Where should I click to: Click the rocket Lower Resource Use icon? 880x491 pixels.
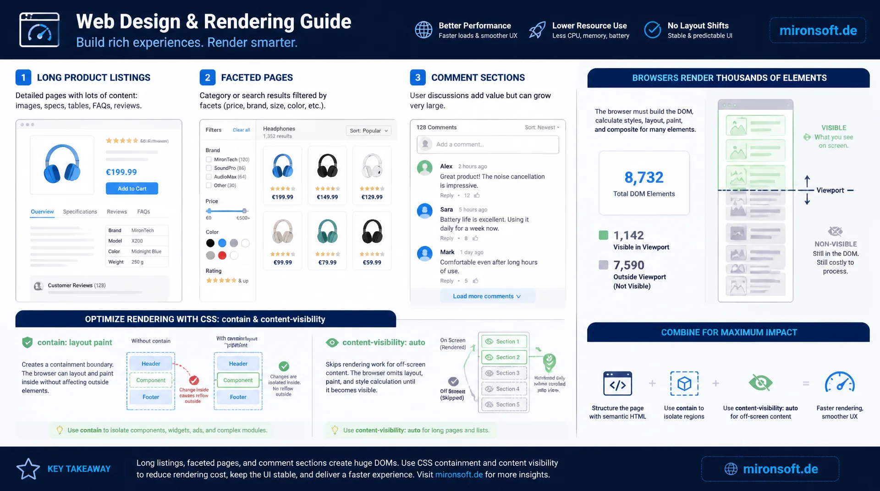[537, 30]
